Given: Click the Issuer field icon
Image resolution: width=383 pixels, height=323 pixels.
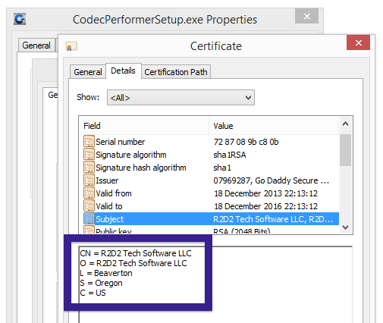Looking at the screenshot, I should pos(89,180).
